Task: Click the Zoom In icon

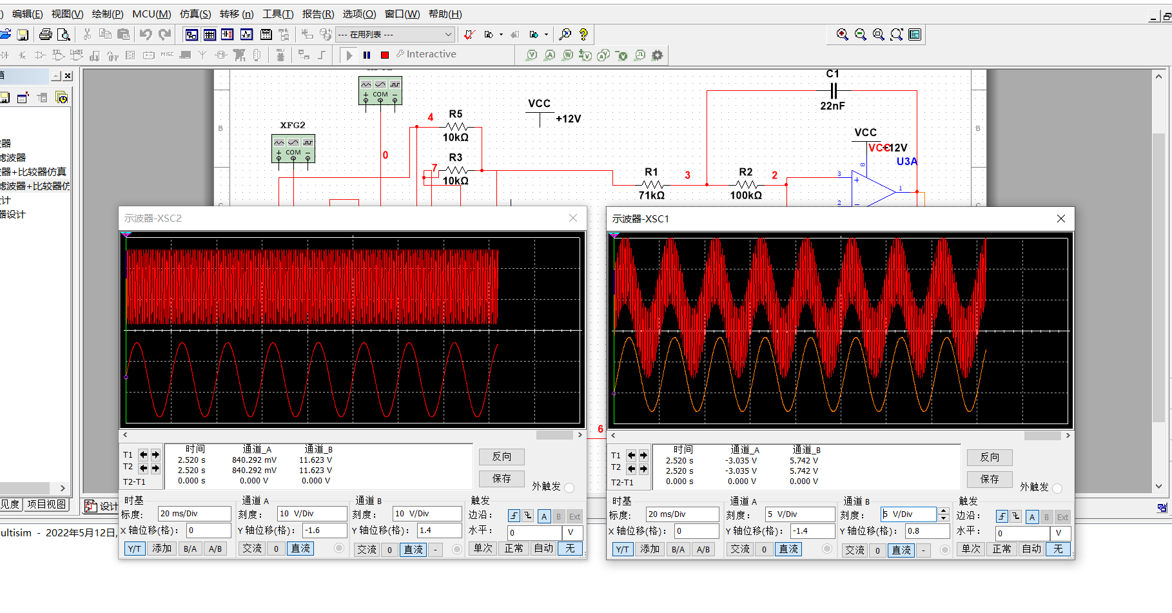Action: coord(842,34)
